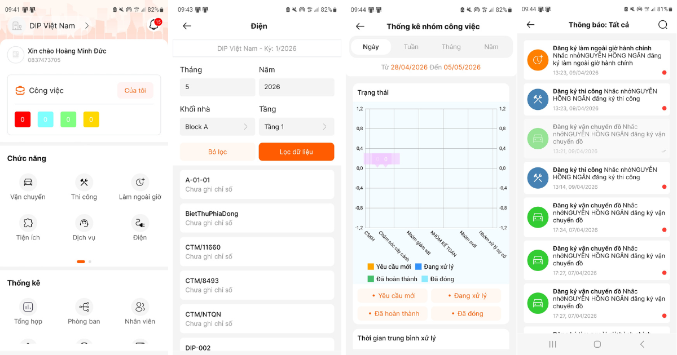Tap the yellow task counter box
The height and width of the screenshot is (355, 677).
(91, 119)
